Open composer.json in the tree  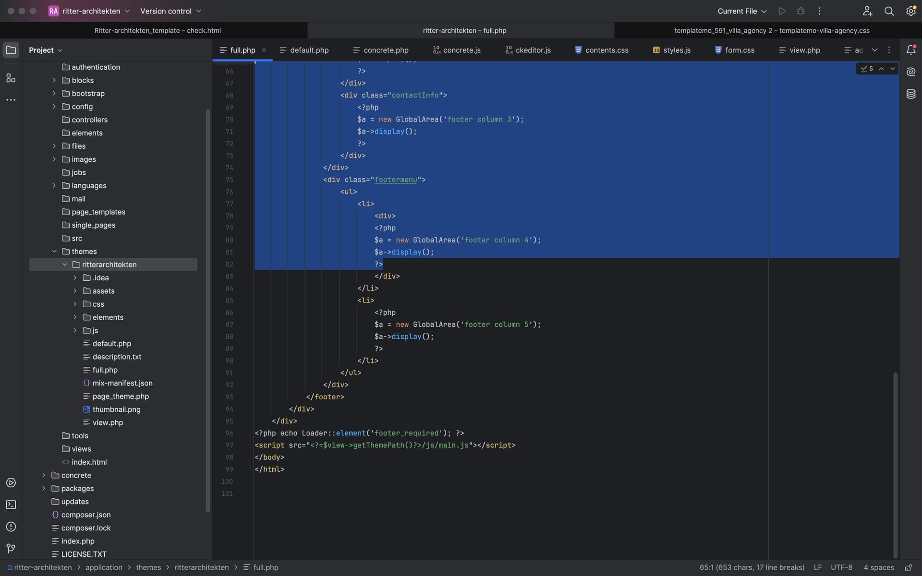pos(85,515)
